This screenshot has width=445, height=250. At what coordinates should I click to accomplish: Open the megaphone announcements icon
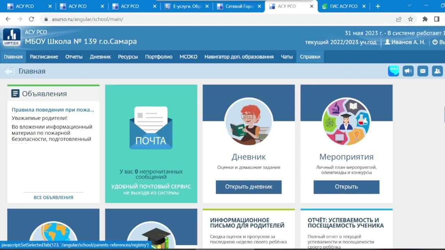tap(408, 71)
